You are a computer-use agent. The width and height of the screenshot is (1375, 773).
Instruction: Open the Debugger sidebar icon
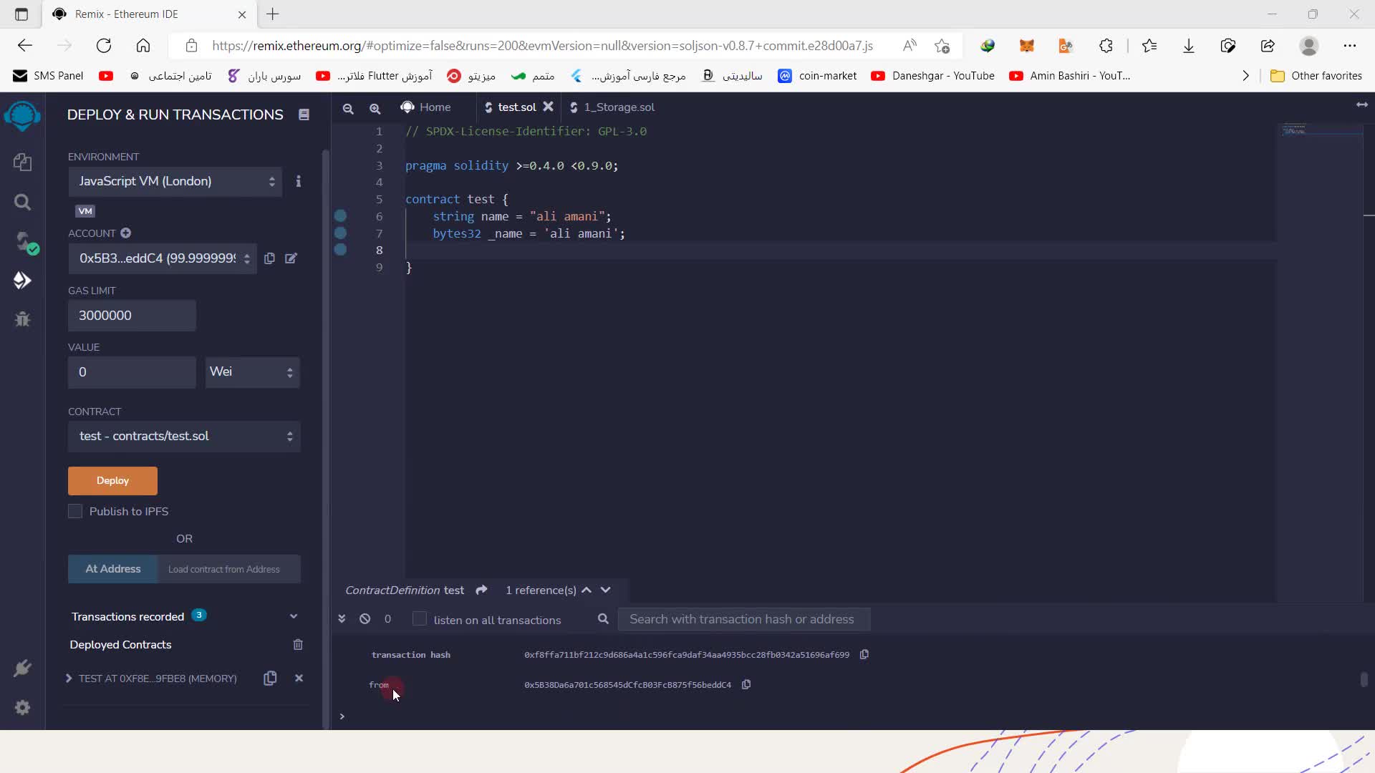pyautogui.click(x=22, y=319)
